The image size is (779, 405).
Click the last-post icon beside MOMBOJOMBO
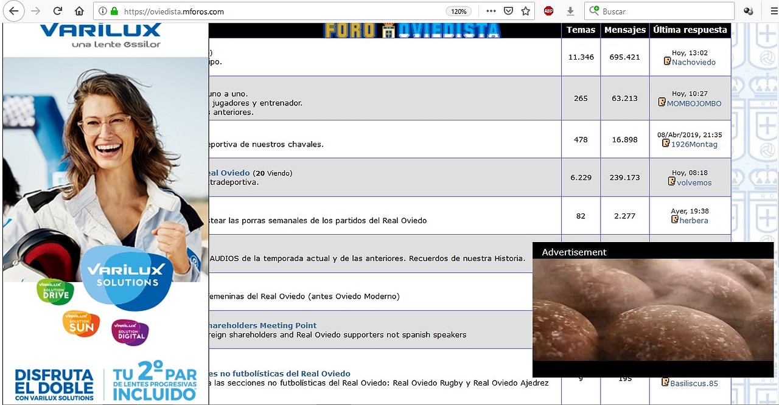click(662, 102)
